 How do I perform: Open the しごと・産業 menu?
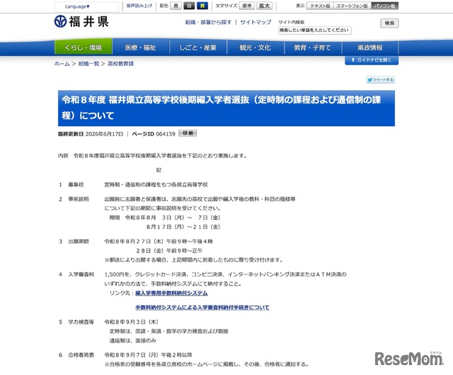(198, 47)
